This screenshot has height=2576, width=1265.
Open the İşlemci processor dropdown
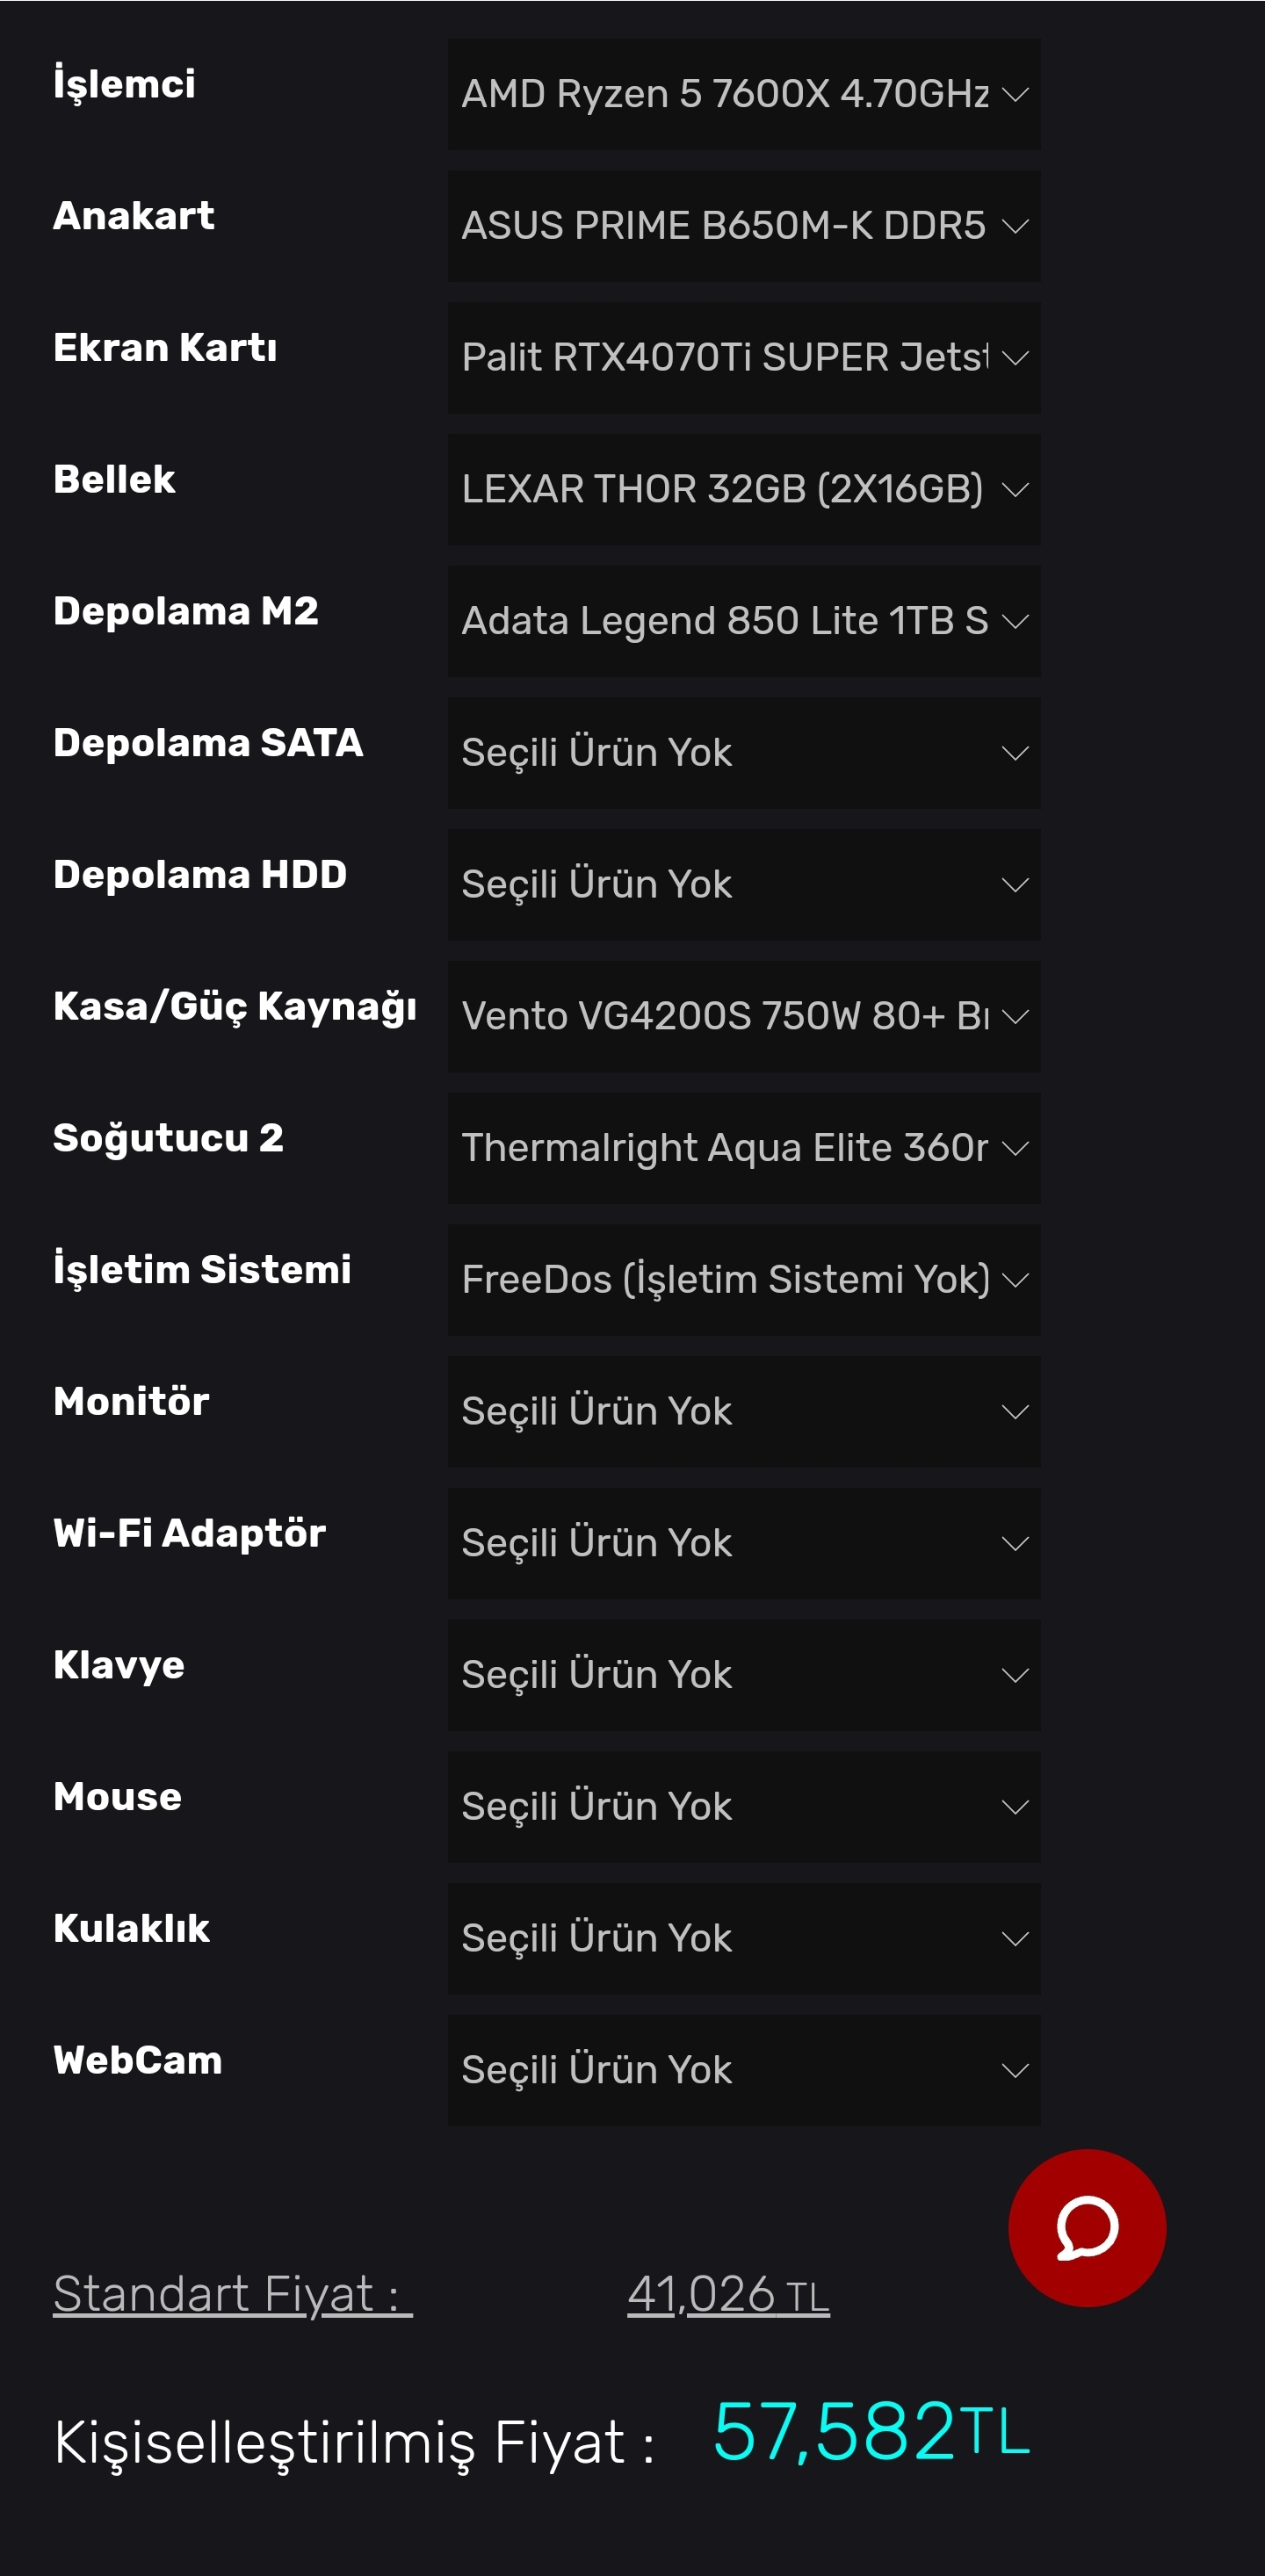[743, 94]
